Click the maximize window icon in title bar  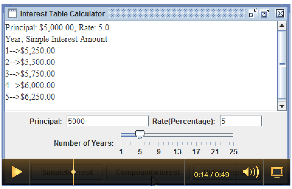click(x=265, y=14)
